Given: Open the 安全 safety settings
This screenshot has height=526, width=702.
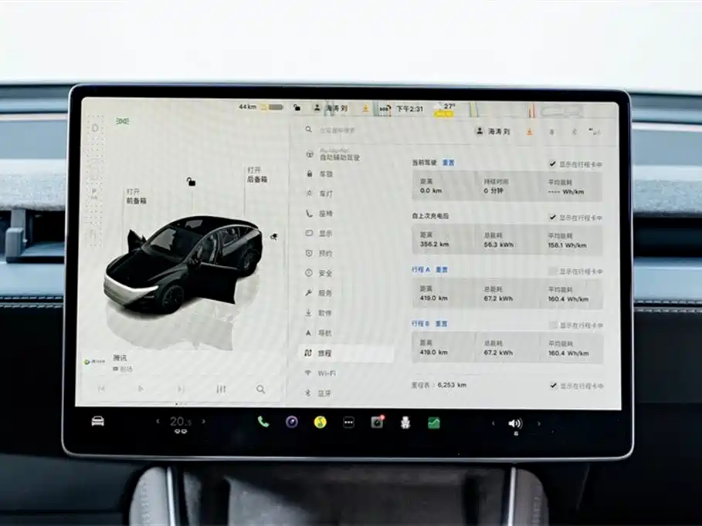Looking at the screenshot, I should (x=324, y=272).
